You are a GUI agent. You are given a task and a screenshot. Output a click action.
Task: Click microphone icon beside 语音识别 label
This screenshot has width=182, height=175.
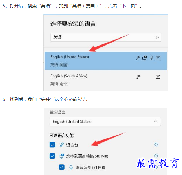71,167
